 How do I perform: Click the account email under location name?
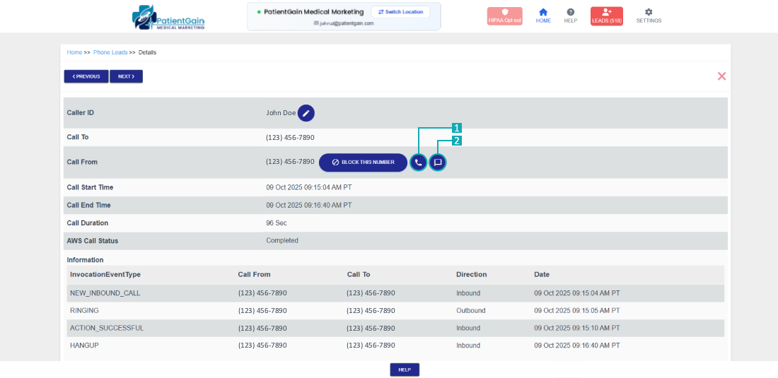(x=344, y=23)
